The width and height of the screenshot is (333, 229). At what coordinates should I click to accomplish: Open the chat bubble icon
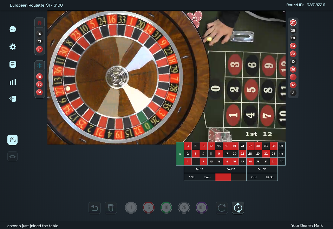coord(13,29)
